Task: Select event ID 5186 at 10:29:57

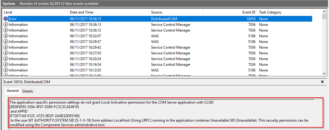Action: (252, 42)
